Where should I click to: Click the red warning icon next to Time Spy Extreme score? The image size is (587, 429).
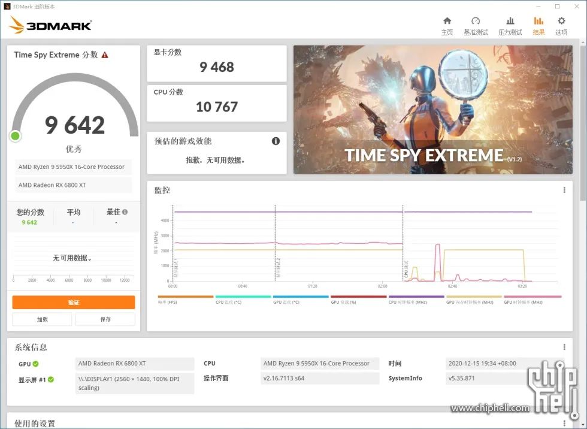(x=105, y=55)
